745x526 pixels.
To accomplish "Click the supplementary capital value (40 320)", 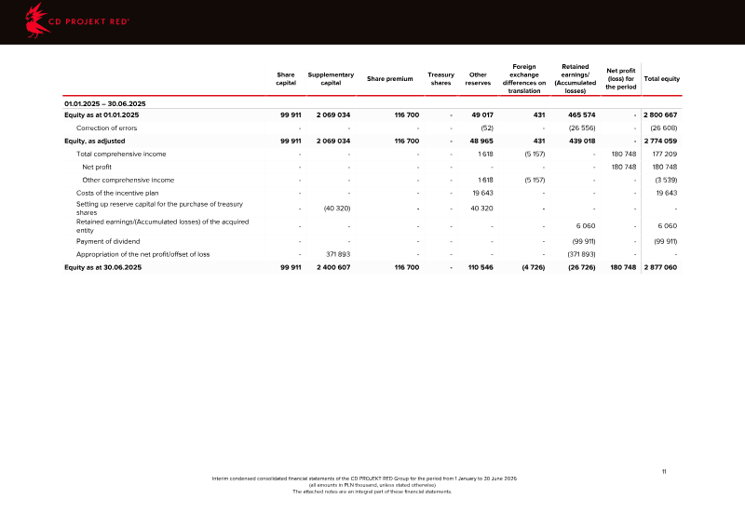I will pyautogui.click(x=337, y=209).
